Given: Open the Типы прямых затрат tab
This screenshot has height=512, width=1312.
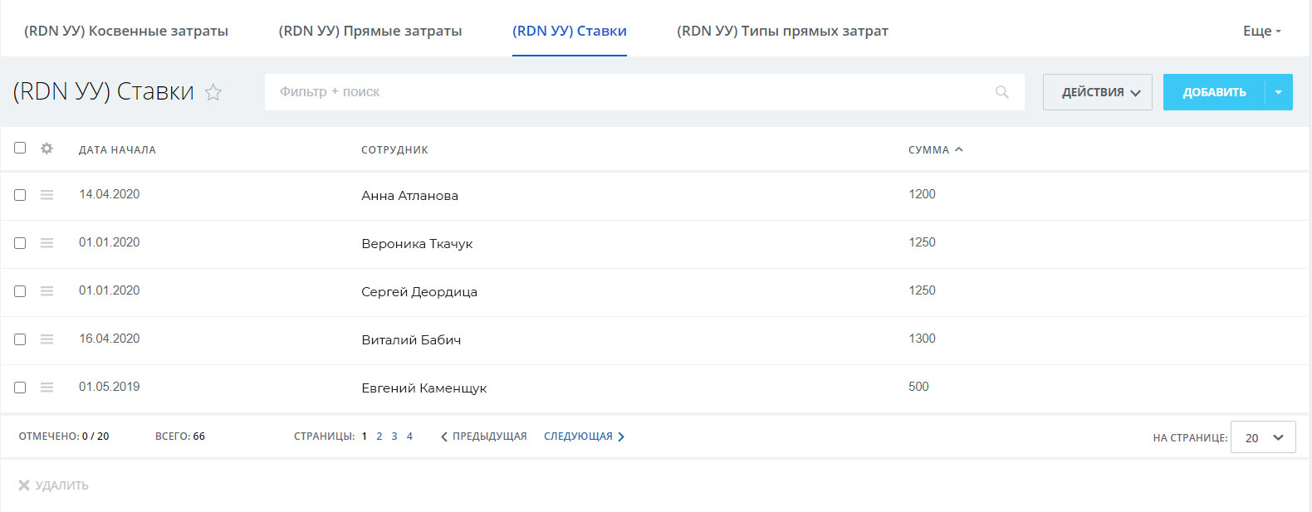Looking at the screenshot, I should click(782, 31).
